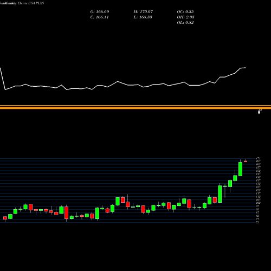
Task: Click the topmost price axis label 171
Action: [258, 159]
